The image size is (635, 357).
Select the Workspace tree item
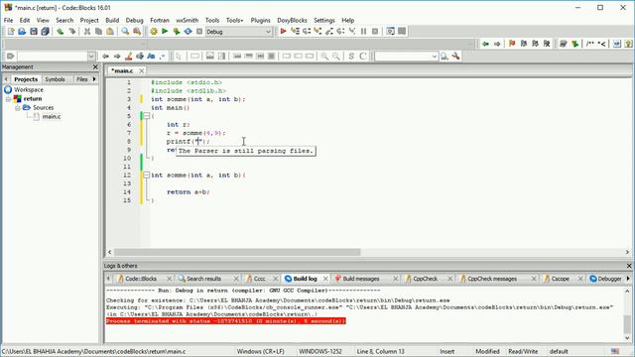click(29, 89)
